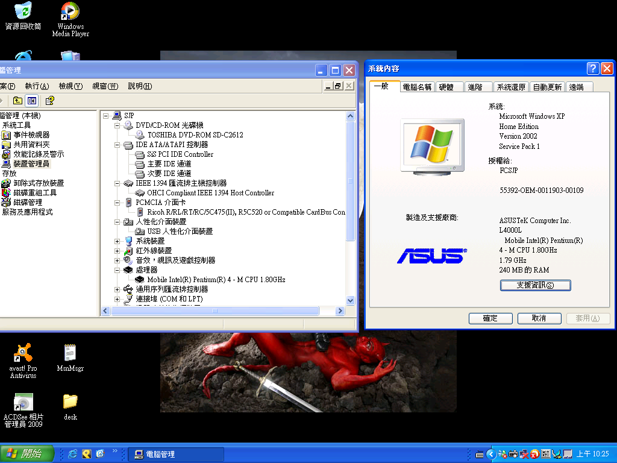Click the taskbar clock showing 上午 10:25
The image size is (617, 463).
(593, 454)
